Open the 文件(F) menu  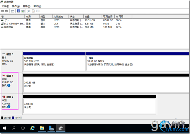[5, 6]
